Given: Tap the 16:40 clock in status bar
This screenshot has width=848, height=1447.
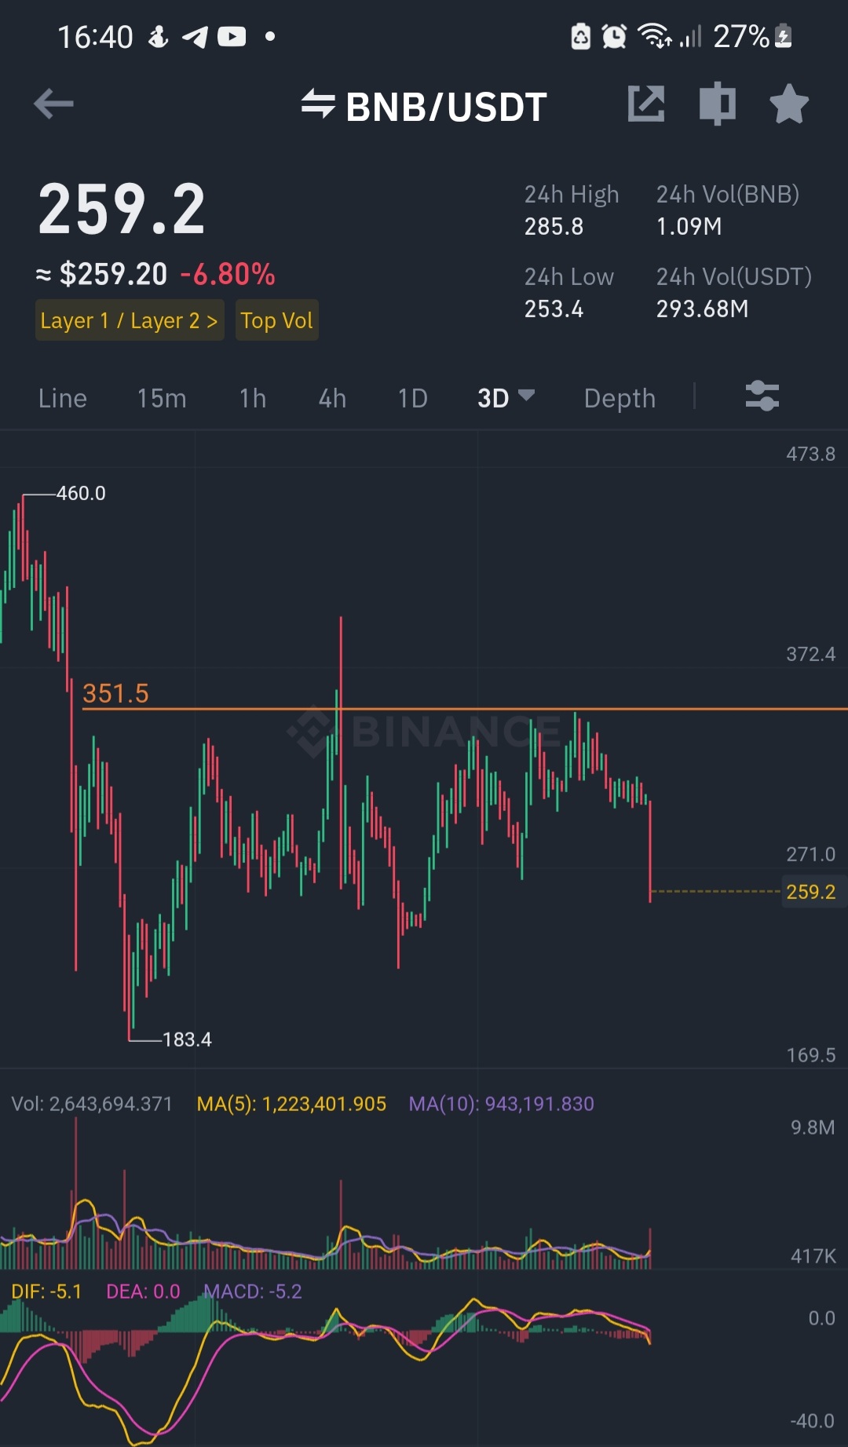Looking at the screenshot, I should point(95,37).
